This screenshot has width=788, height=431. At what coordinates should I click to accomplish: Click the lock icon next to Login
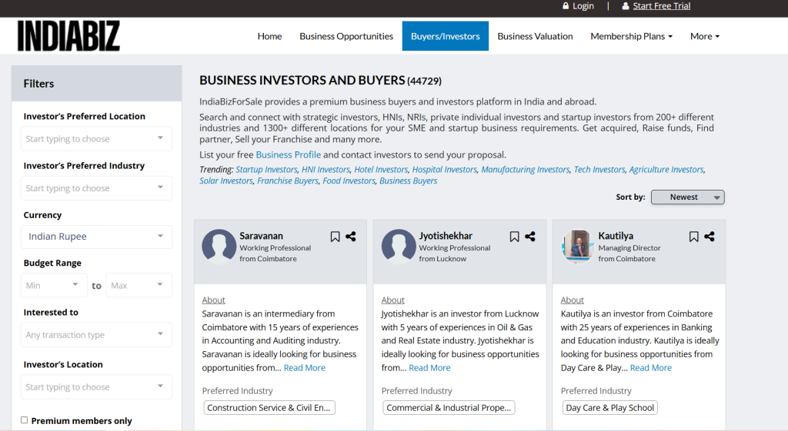click(566, 6)
